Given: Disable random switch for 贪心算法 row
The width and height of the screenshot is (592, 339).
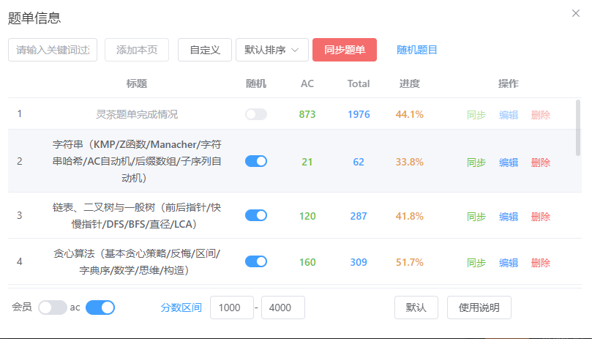Looking at the screenshot, I should tap(256, 262).
